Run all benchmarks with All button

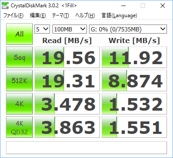point(19,34)
